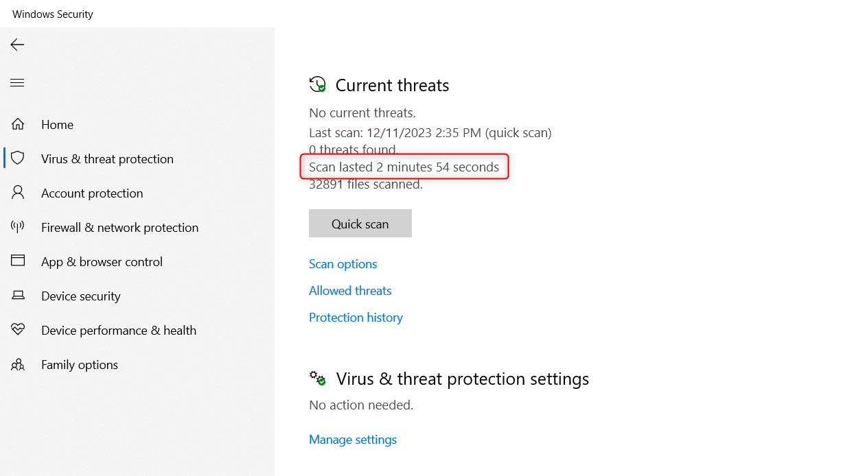This screenshot has width=865, height=476.
Task: Open Protection history link
Action: [356, 318]
